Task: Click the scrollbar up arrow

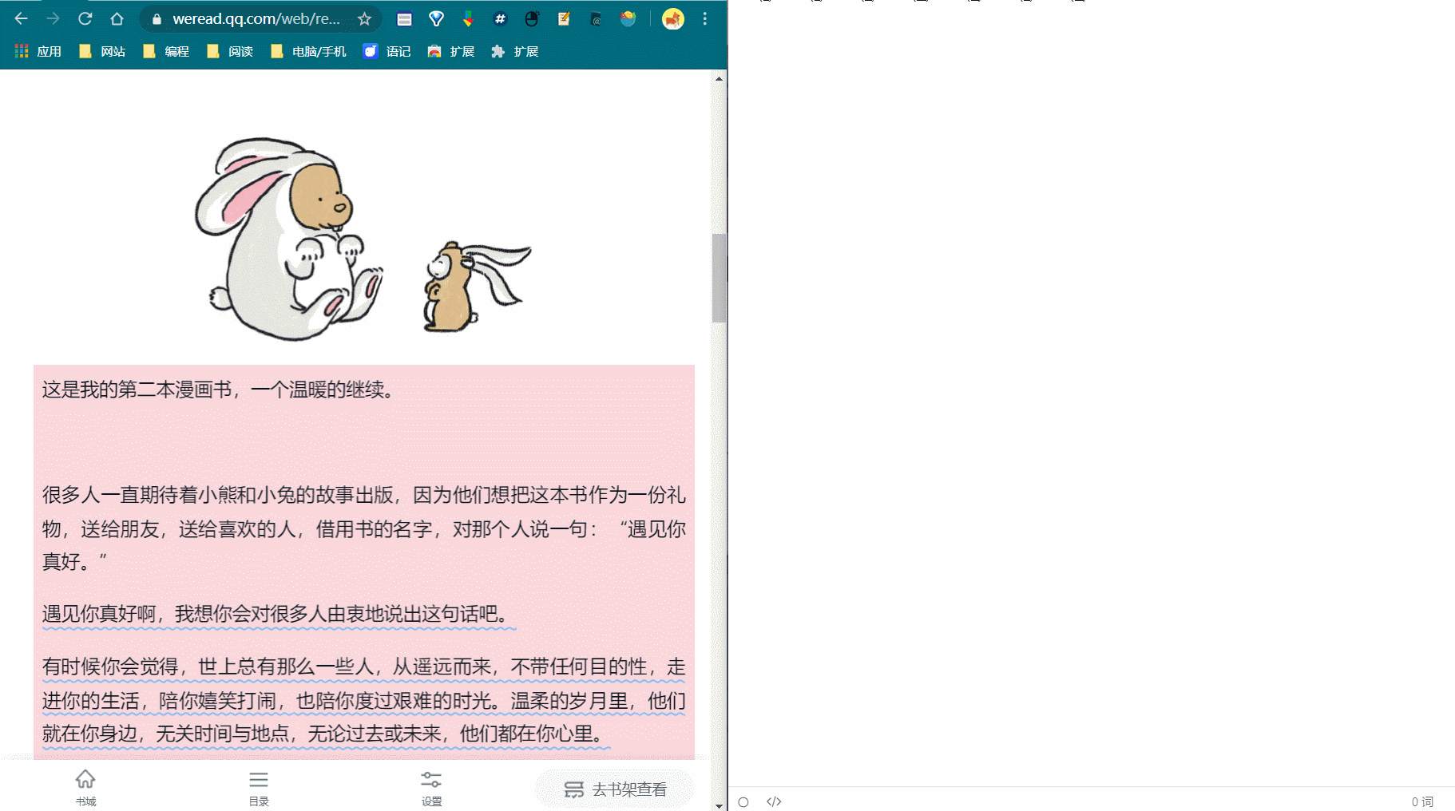Action: tap(720, 78)
